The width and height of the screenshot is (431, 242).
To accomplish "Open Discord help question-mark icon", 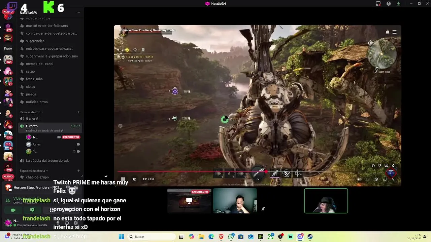I will 389,4.
